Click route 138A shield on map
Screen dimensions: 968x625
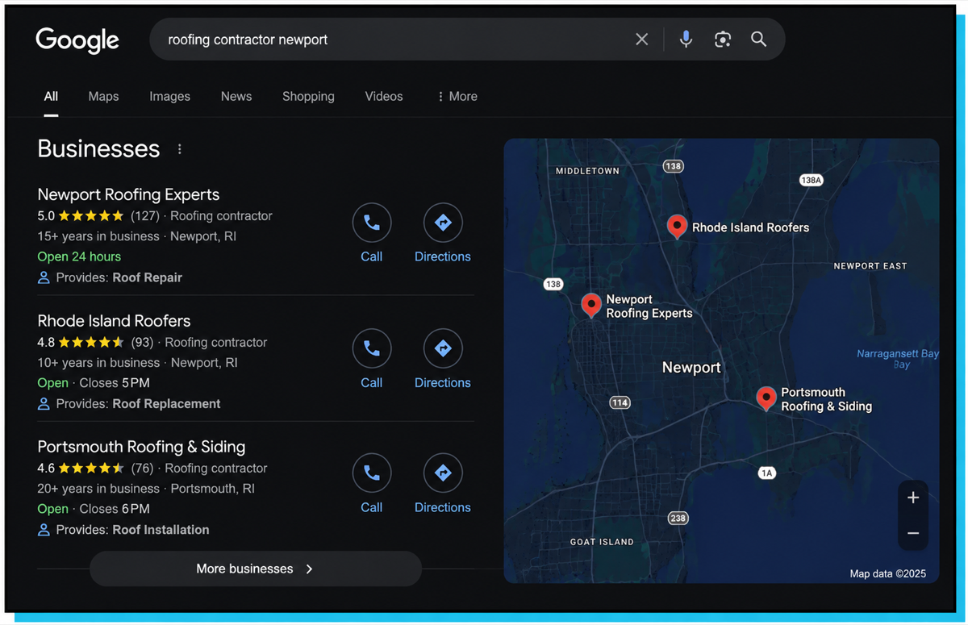[x=811, y=180]
